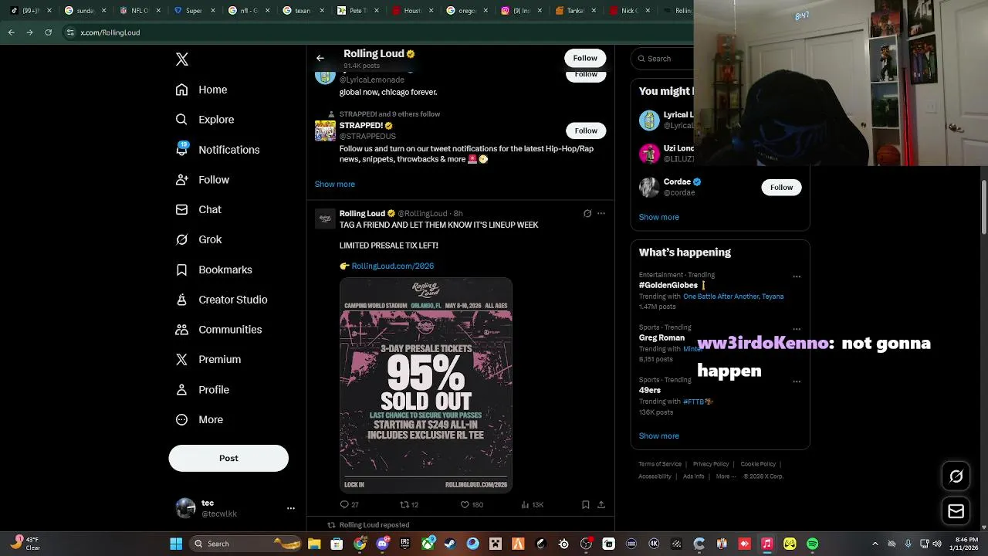Open the #FTTB trending link
The image size is (988, 556).
click(698, 402)
